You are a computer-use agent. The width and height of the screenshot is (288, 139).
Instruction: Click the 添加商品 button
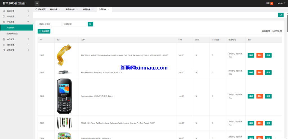click(44, 31)
